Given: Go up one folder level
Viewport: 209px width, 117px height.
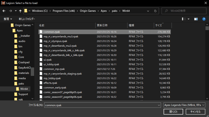Looking at the screenshot, I should tap(20, 11).
